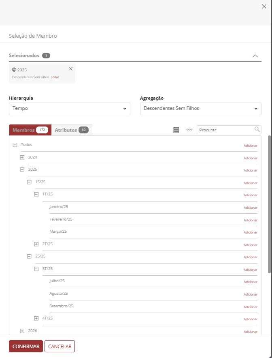
Task: Click Editar link on the 2025 chip
Action: coord(55,77)
